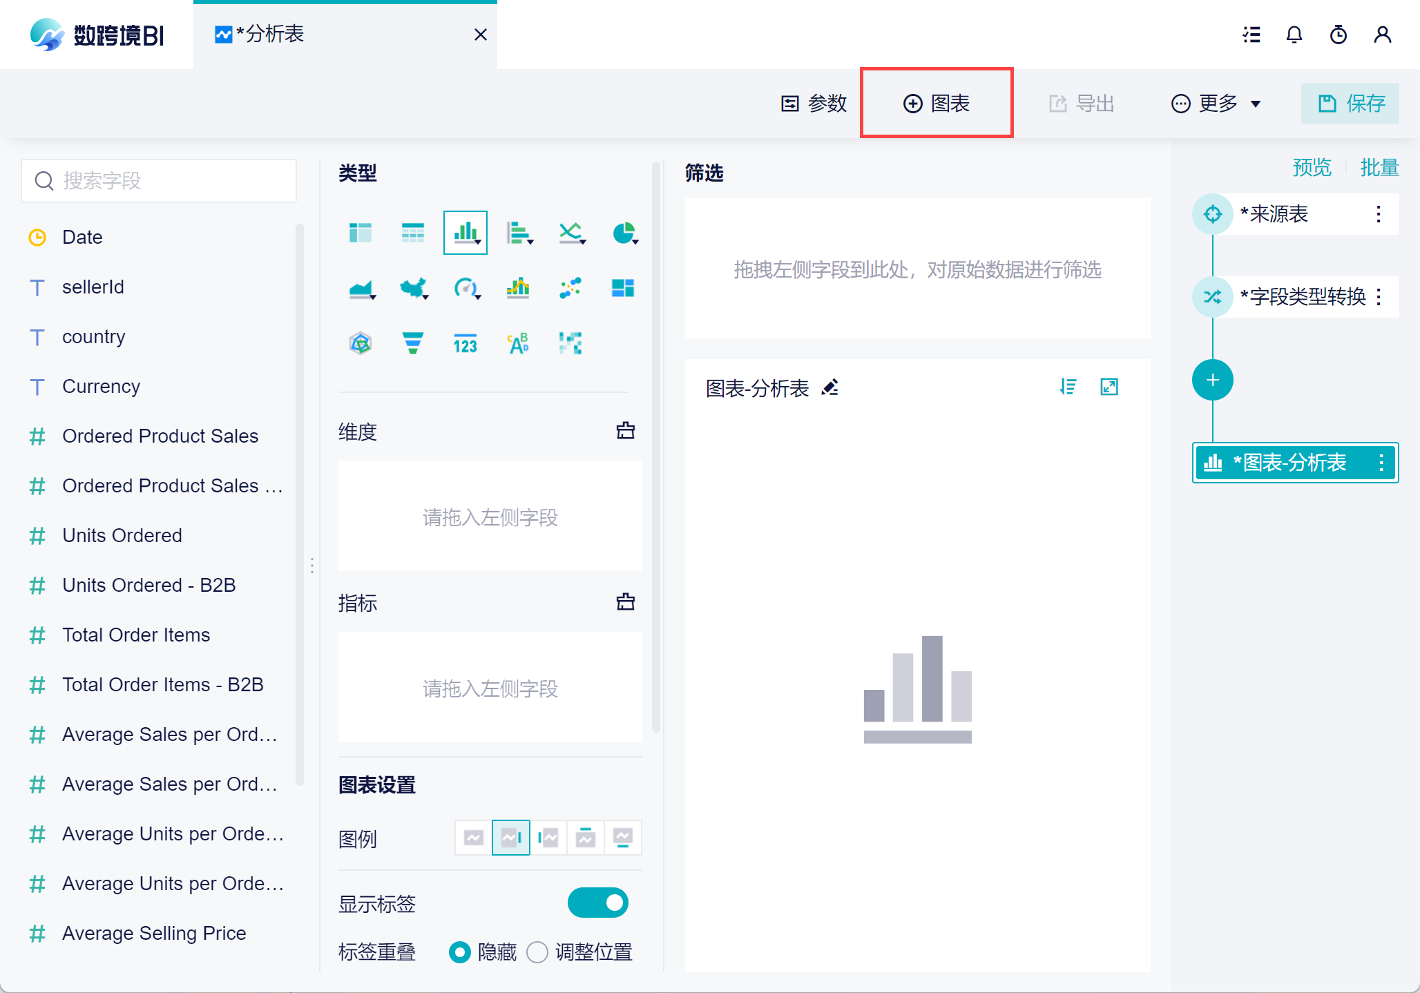This screenshot has height=993, width=1420.
Task: Click the 搜索字段 search input
Action: click(x=159, y=181)
